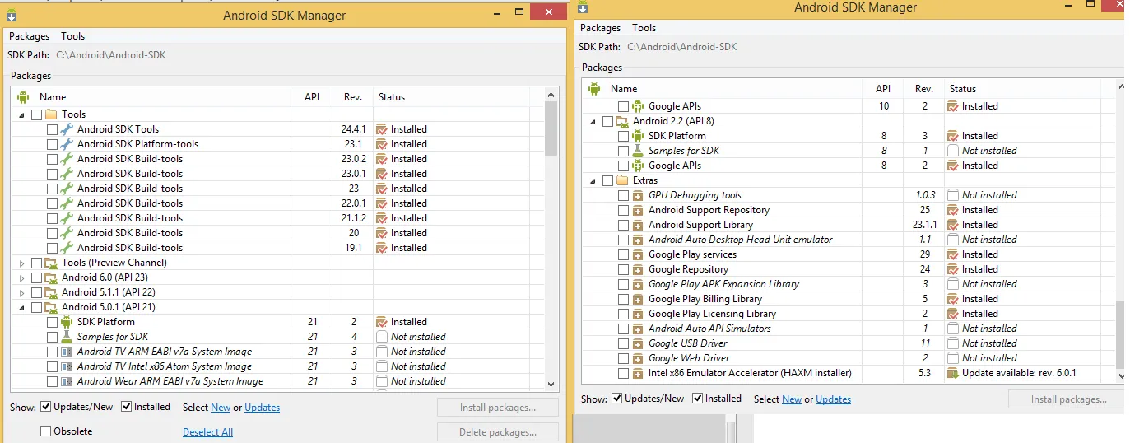Select Android Auto Desktop Head Unit emulator row

[x=849, y=240]
